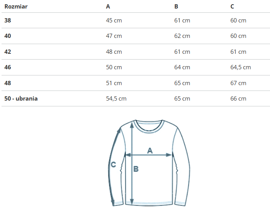This screenshot has height=212, width=270.
Task: Select the size 42 row label
Action: tap(8, 52)
